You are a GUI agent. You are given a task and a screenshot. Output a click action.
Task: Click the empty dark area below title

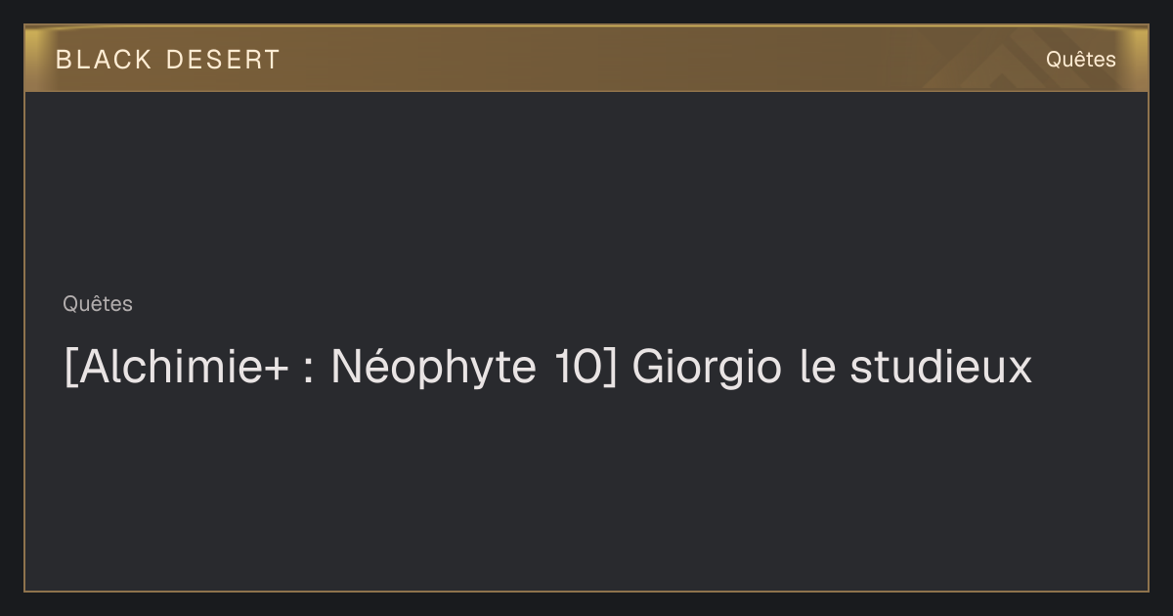click(x=586, y=489)
